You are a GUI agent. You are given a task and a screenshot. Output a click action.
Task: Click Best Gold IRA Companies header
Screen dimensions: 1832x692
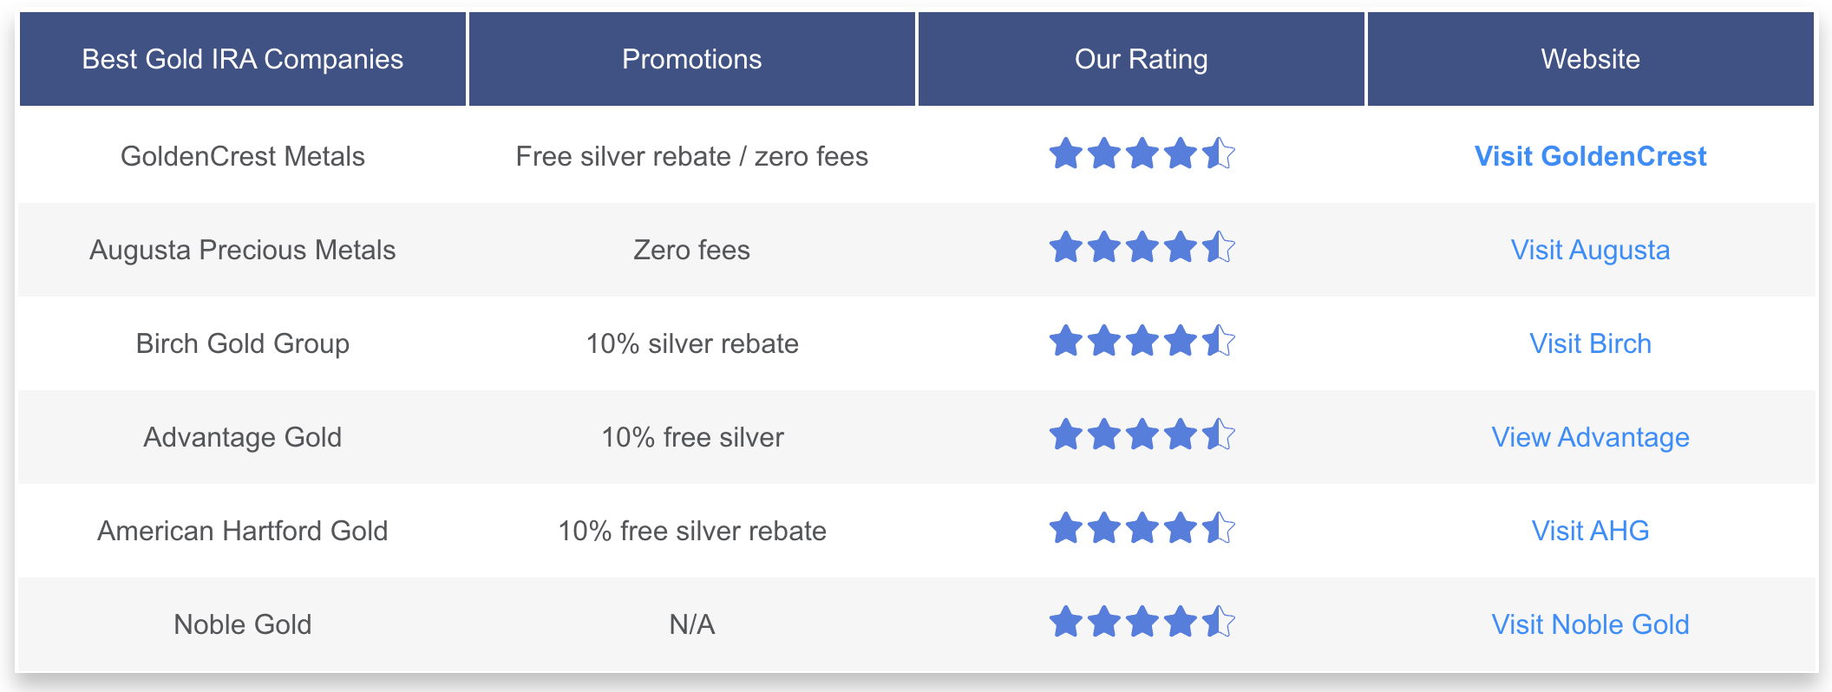243,59
